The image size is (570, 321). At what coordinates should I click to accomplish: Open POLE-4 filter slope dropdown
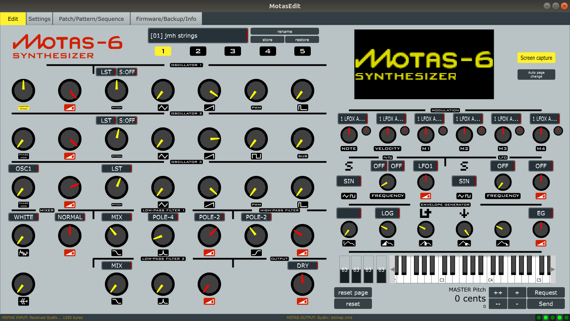coord(163,217)
